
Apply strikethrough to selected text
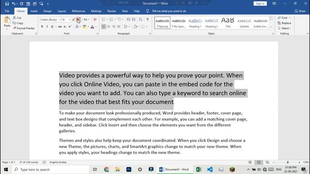[x=60, y=27]
